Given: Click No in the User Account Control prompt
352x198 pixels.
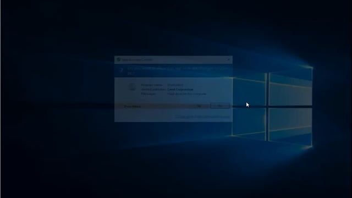Looking at the screenshot, I should tap(220, 106).
